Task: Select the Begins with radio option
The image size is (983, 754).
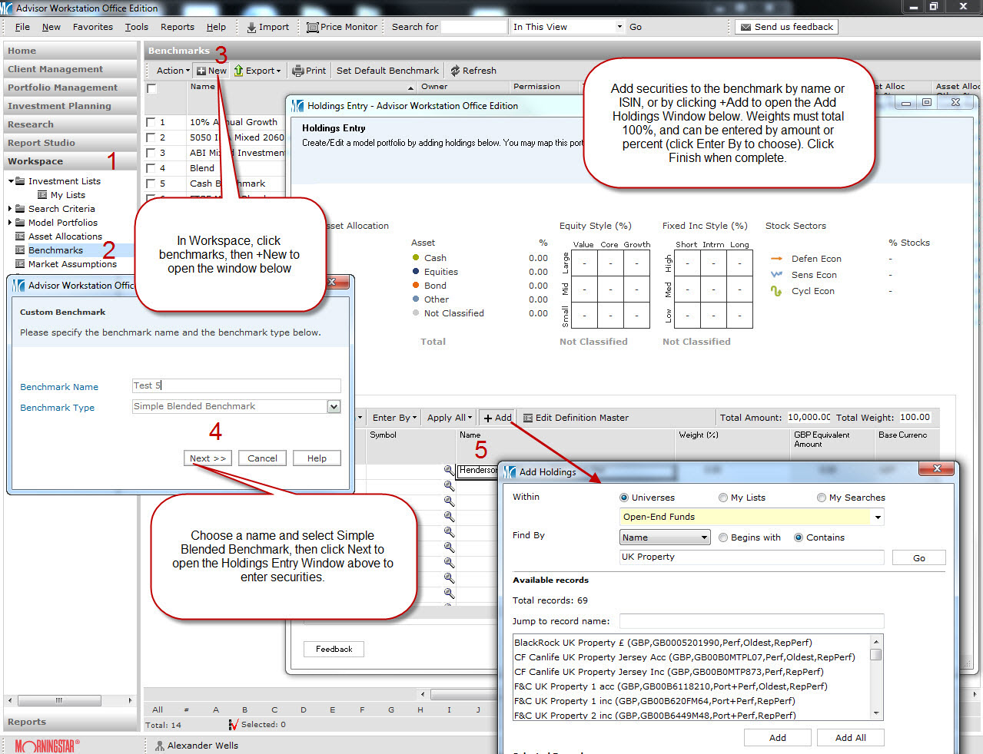Action: [723, 537]
